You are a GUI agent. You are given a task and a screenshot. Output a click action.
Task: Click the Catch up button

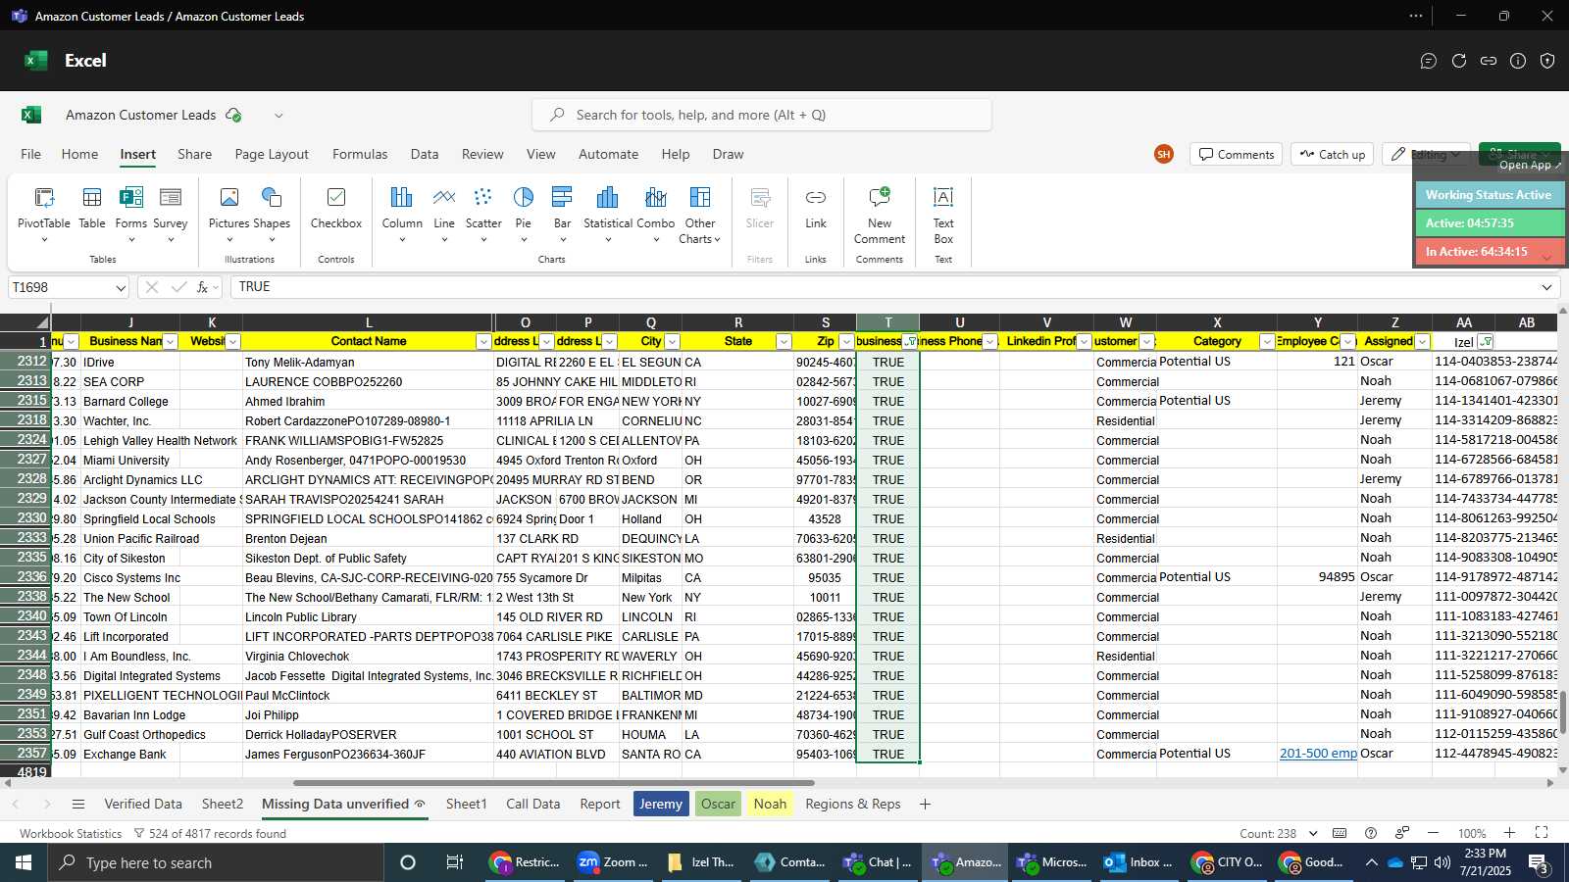coord(1332,154)
